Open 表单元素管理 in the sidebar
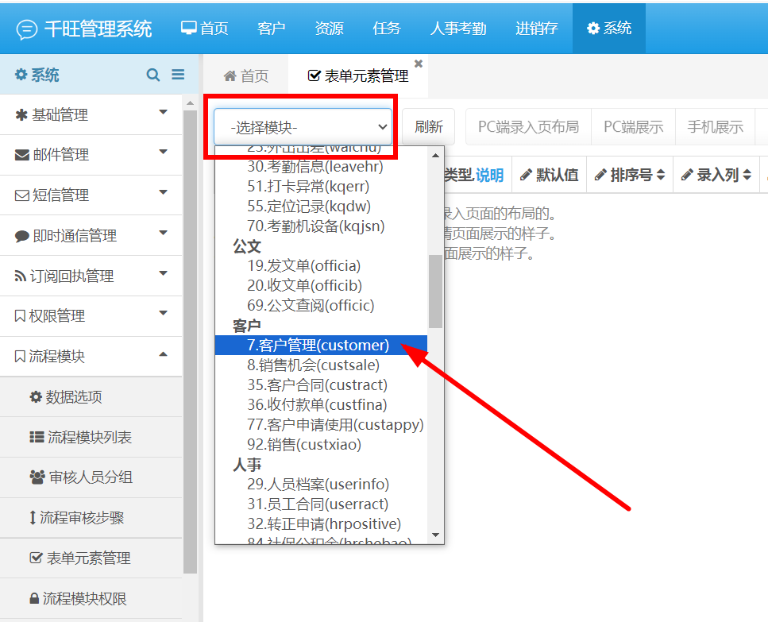The image size is (768, 622). tap(91, 558)
